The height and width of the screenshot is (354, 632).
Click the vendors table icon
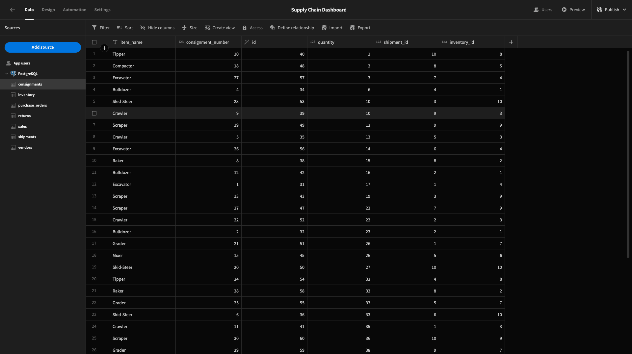(x=13, y=147)
